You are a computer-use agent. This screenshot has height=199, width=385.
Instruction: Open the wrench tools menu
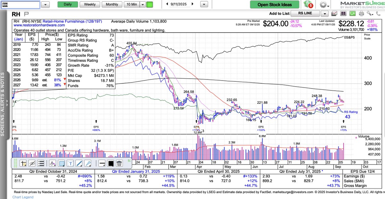point(370,13)
